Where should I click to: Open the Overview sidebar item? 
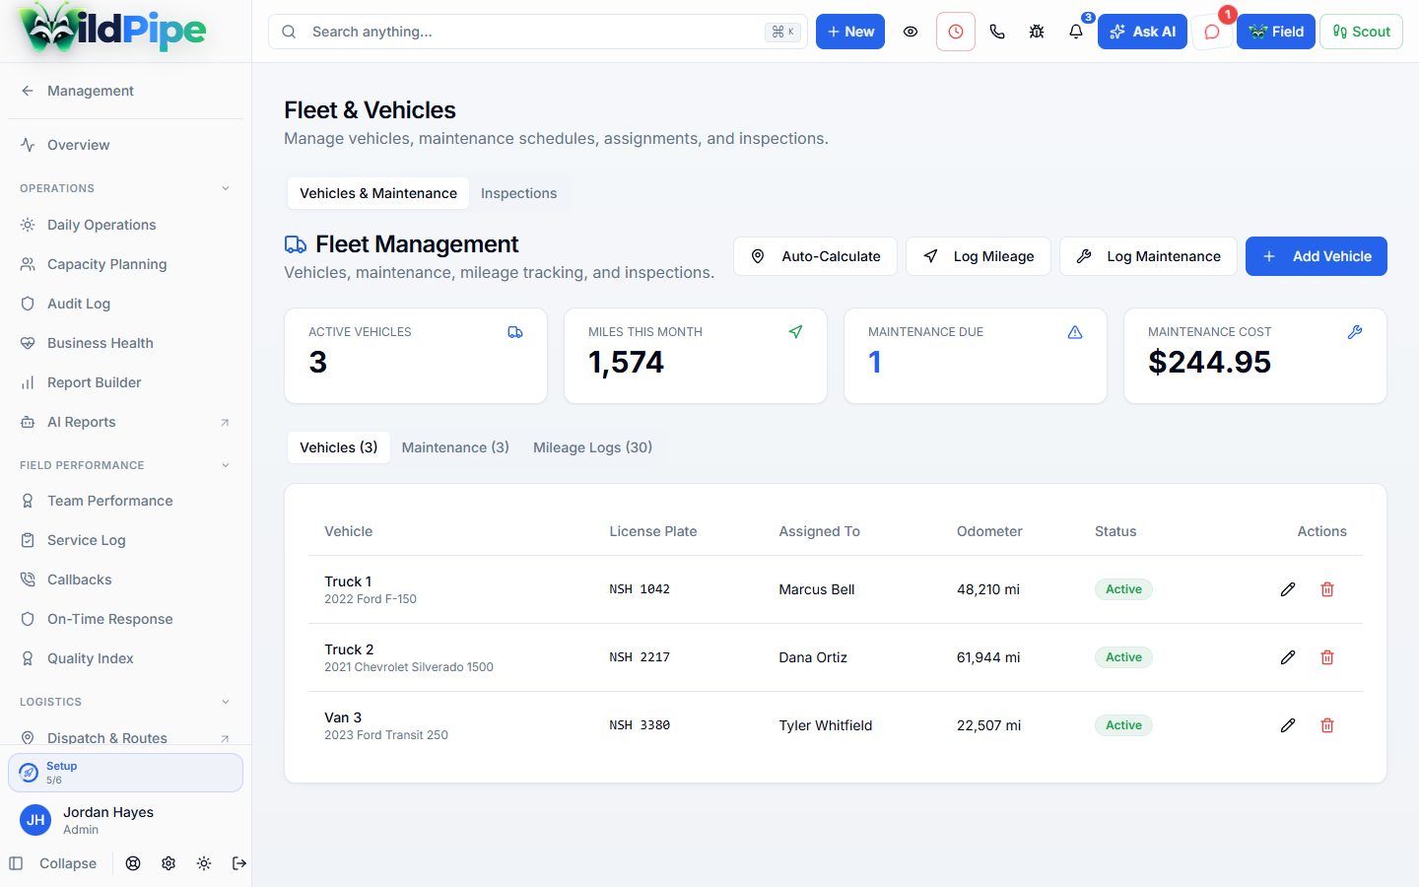click(125, 145)
